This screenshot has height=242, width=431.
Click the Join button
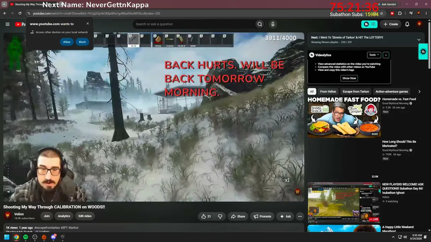tap(46, 216)
